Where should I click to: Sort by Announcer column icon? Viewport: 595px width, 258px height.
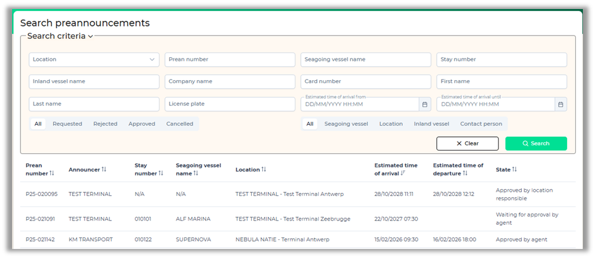pos(104,169)
